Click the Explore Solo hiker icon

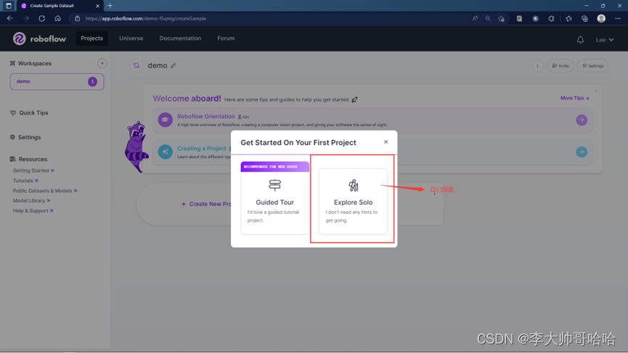click(354, 186)
